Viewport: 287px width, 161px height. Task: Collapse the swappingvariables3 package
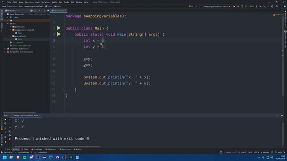tap(10, 30)
